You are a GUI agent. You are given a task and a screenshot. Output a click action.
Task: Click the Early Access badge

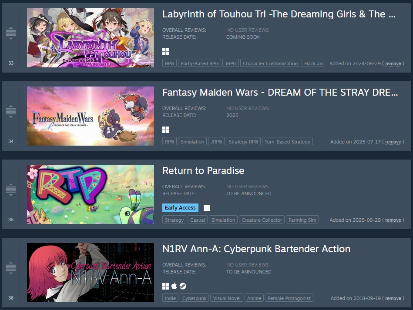180,208
